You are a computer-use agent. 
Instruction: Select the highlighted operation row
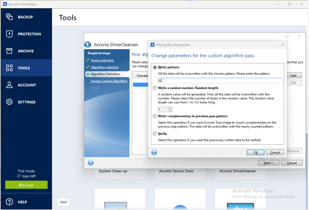point(141,85)
